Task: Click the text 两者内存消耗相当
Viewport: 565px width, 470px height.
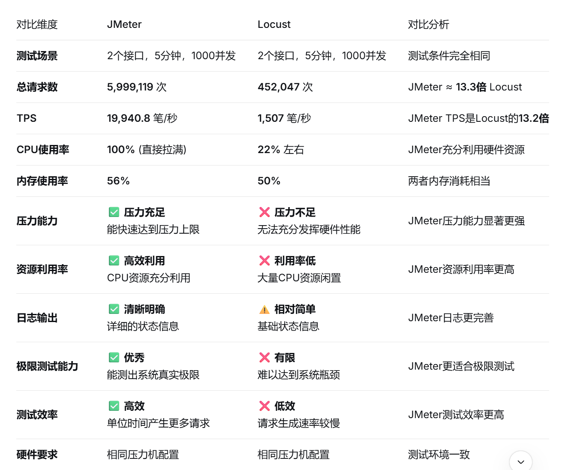Action: tap(449, 181)
